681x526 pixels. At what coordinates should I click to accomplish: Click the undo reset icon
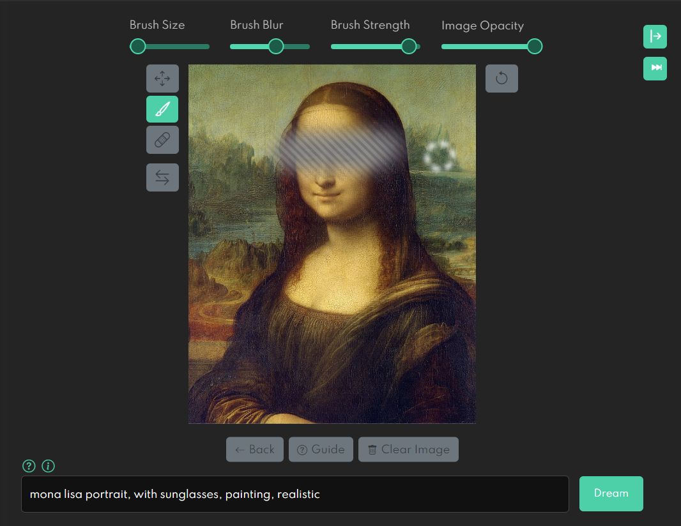point(501,79)
